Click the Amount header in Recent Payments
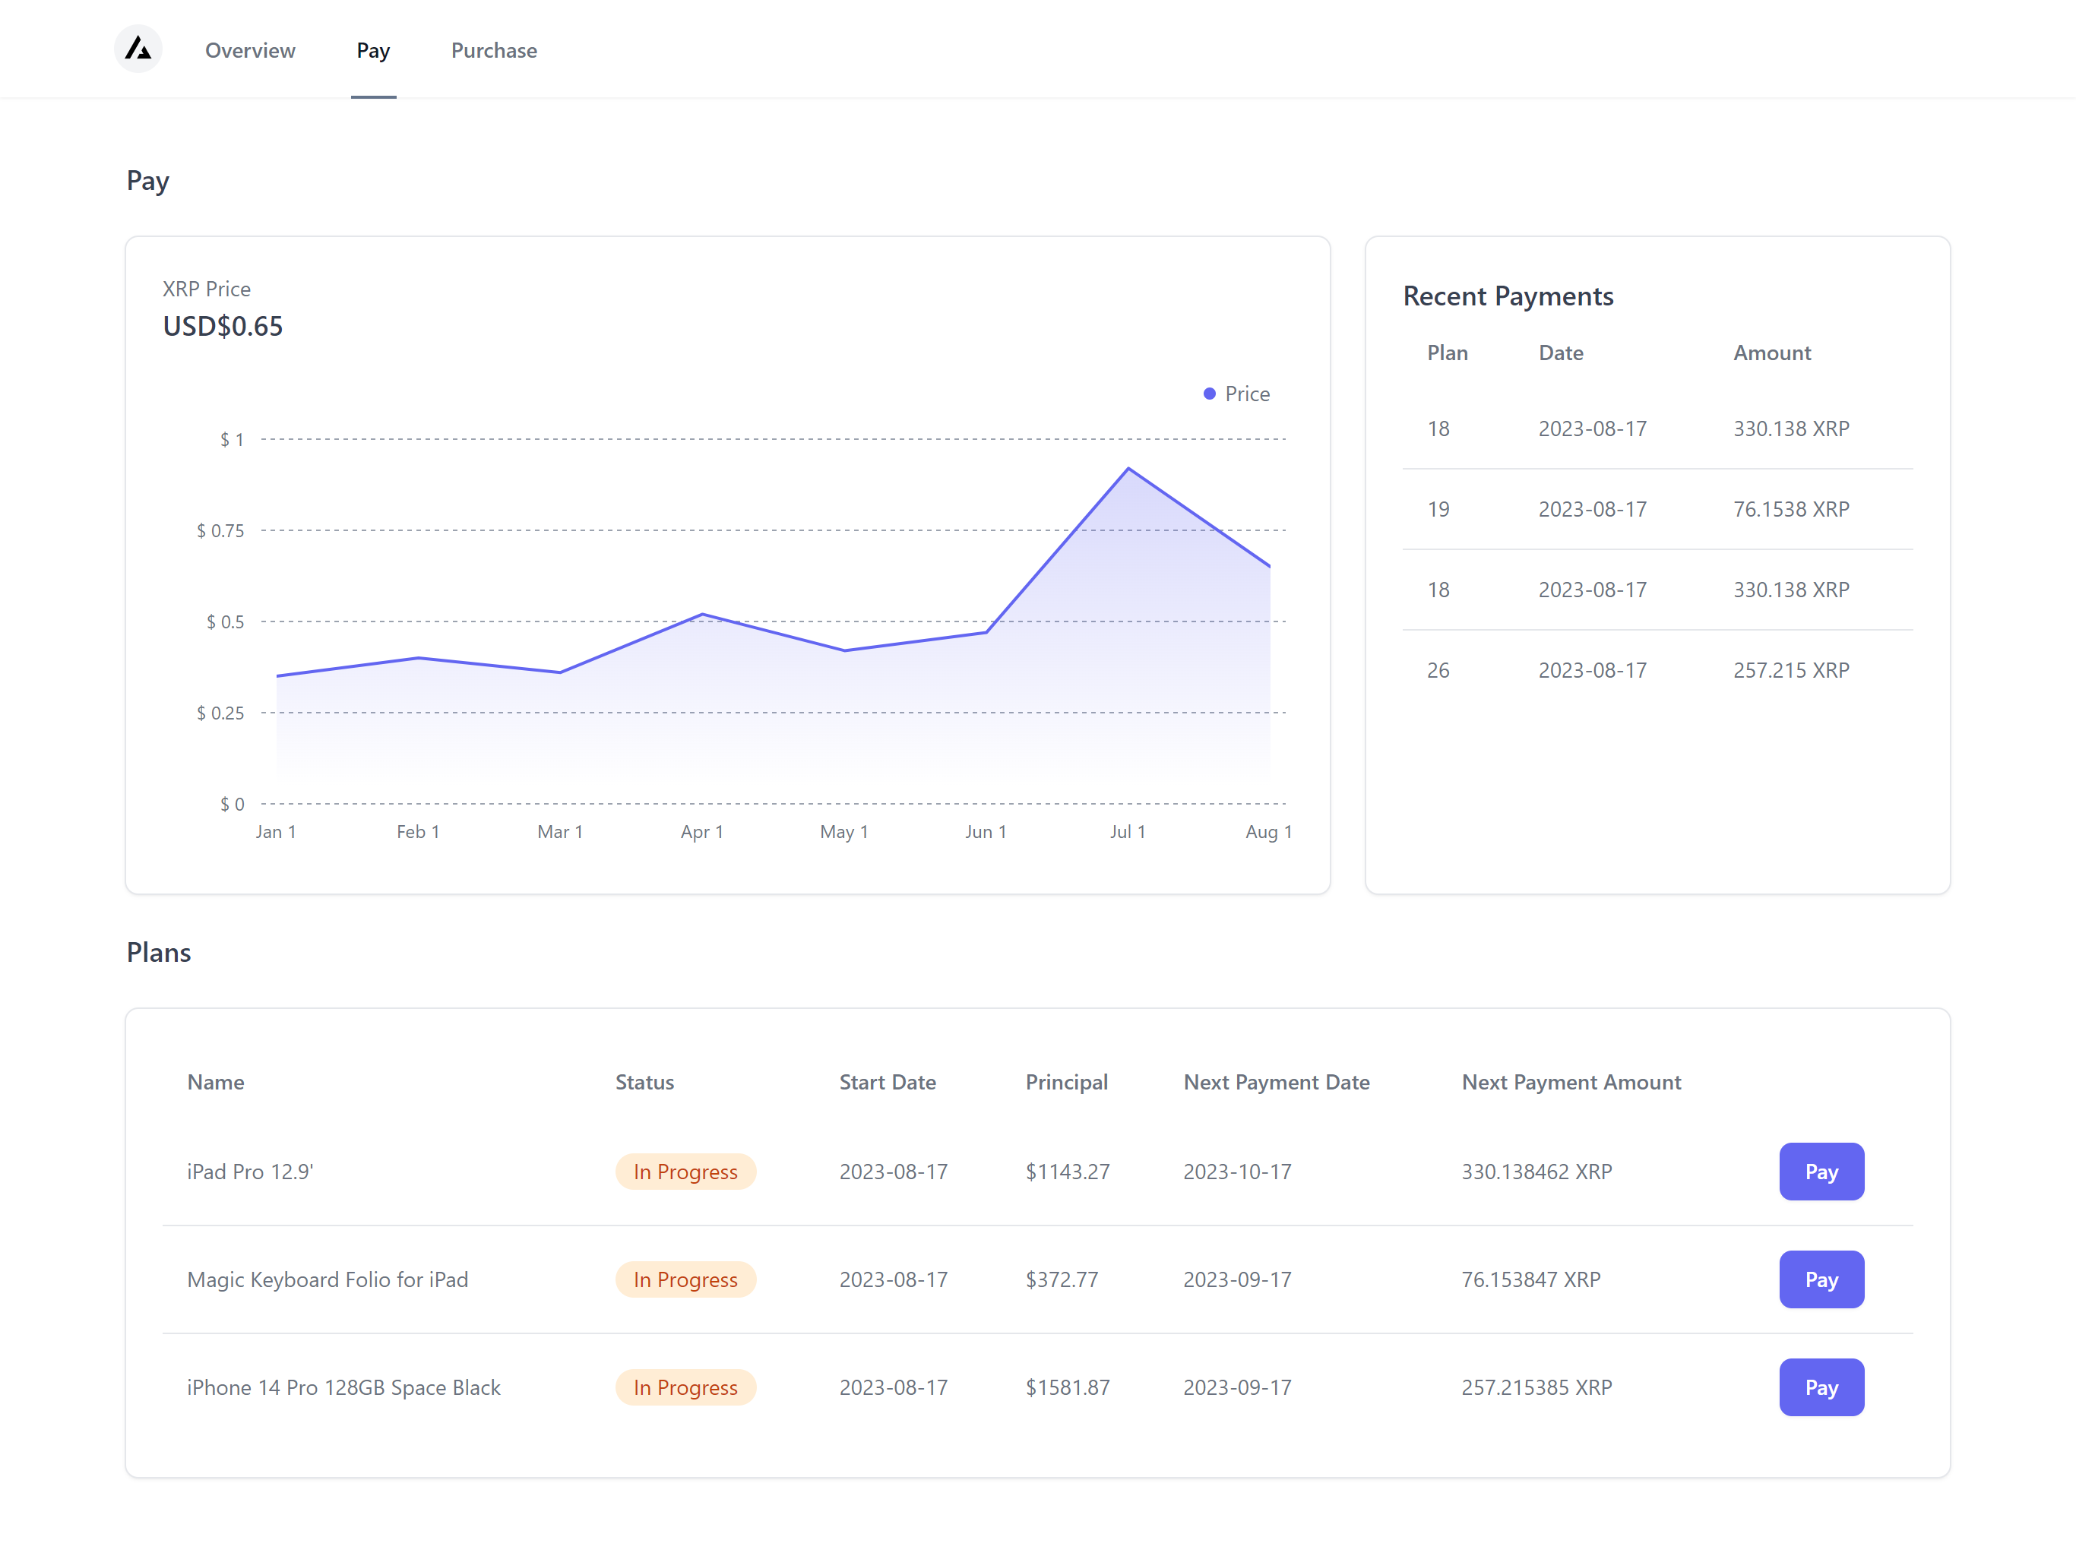 (1771, 353)
